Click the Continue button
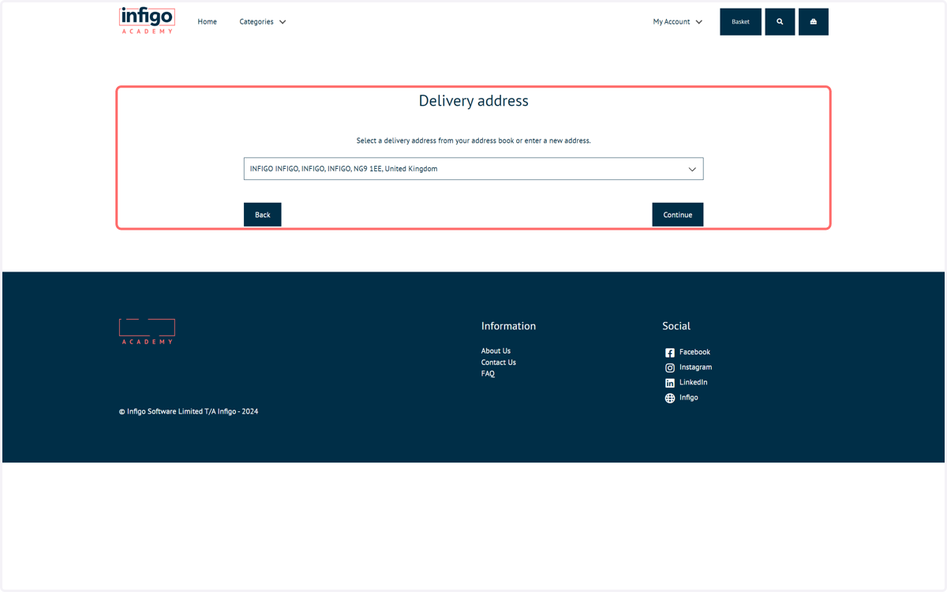The height and width of the screenshot is (592, 947). pos(678,215)
